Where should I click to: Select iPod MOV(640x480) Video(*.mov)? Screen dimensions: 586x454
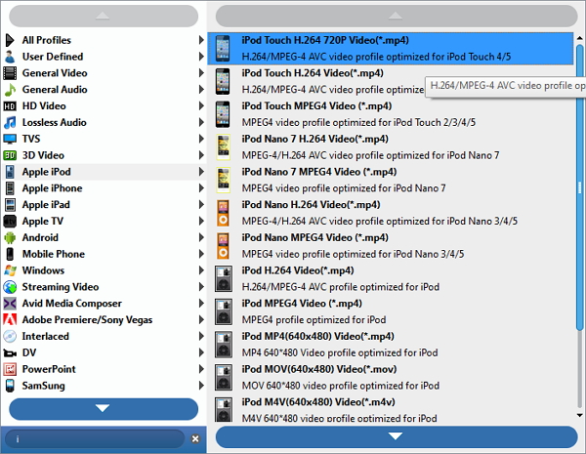tap(390, 378)
